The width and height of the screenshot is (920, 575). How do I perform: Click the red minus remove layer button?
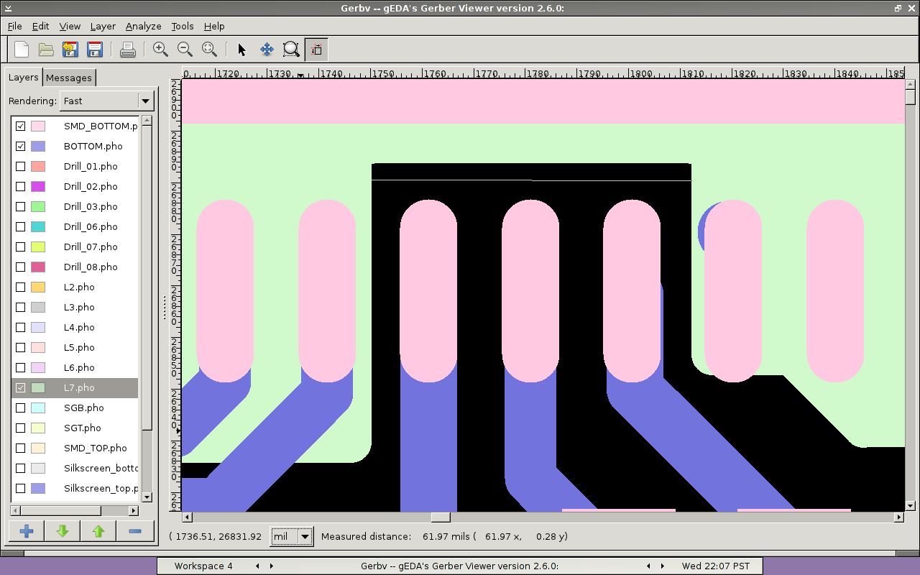tap(134, 531)
